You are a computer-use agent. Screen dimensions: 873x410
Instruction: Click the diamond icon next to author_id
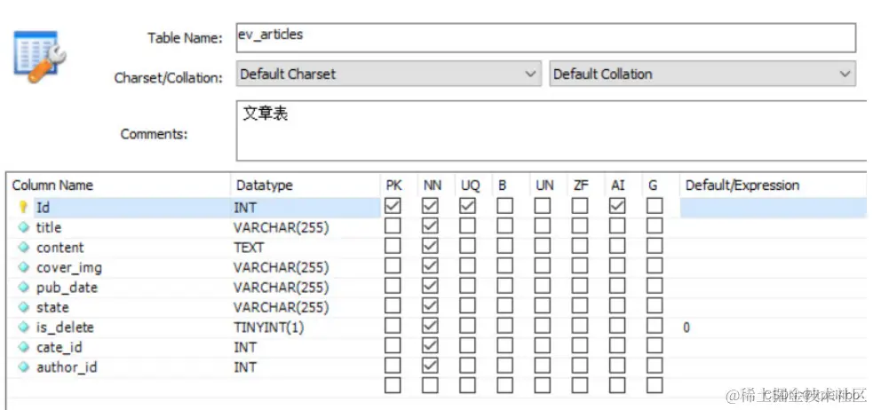tap(23, 367)
